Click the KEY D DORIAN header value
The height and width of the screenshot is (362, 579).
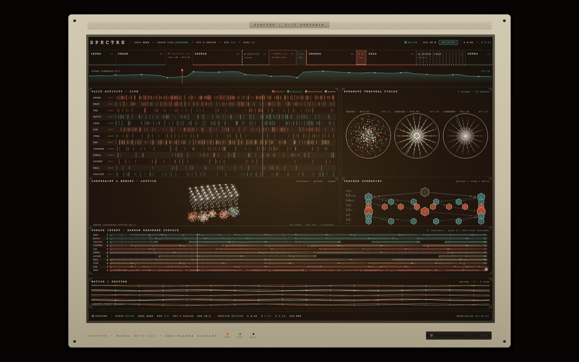tap(206, 42)
